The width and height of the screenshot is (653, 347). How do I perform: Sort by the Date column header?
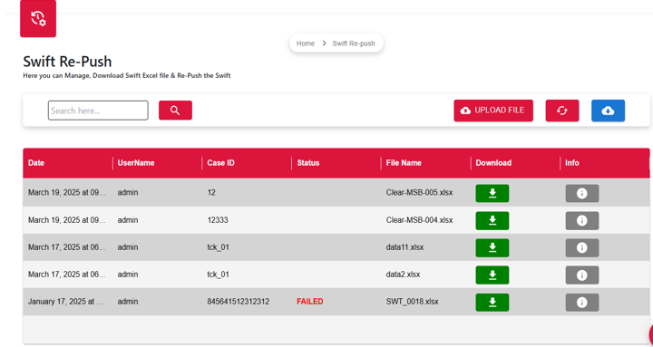[x=36, y=163]
